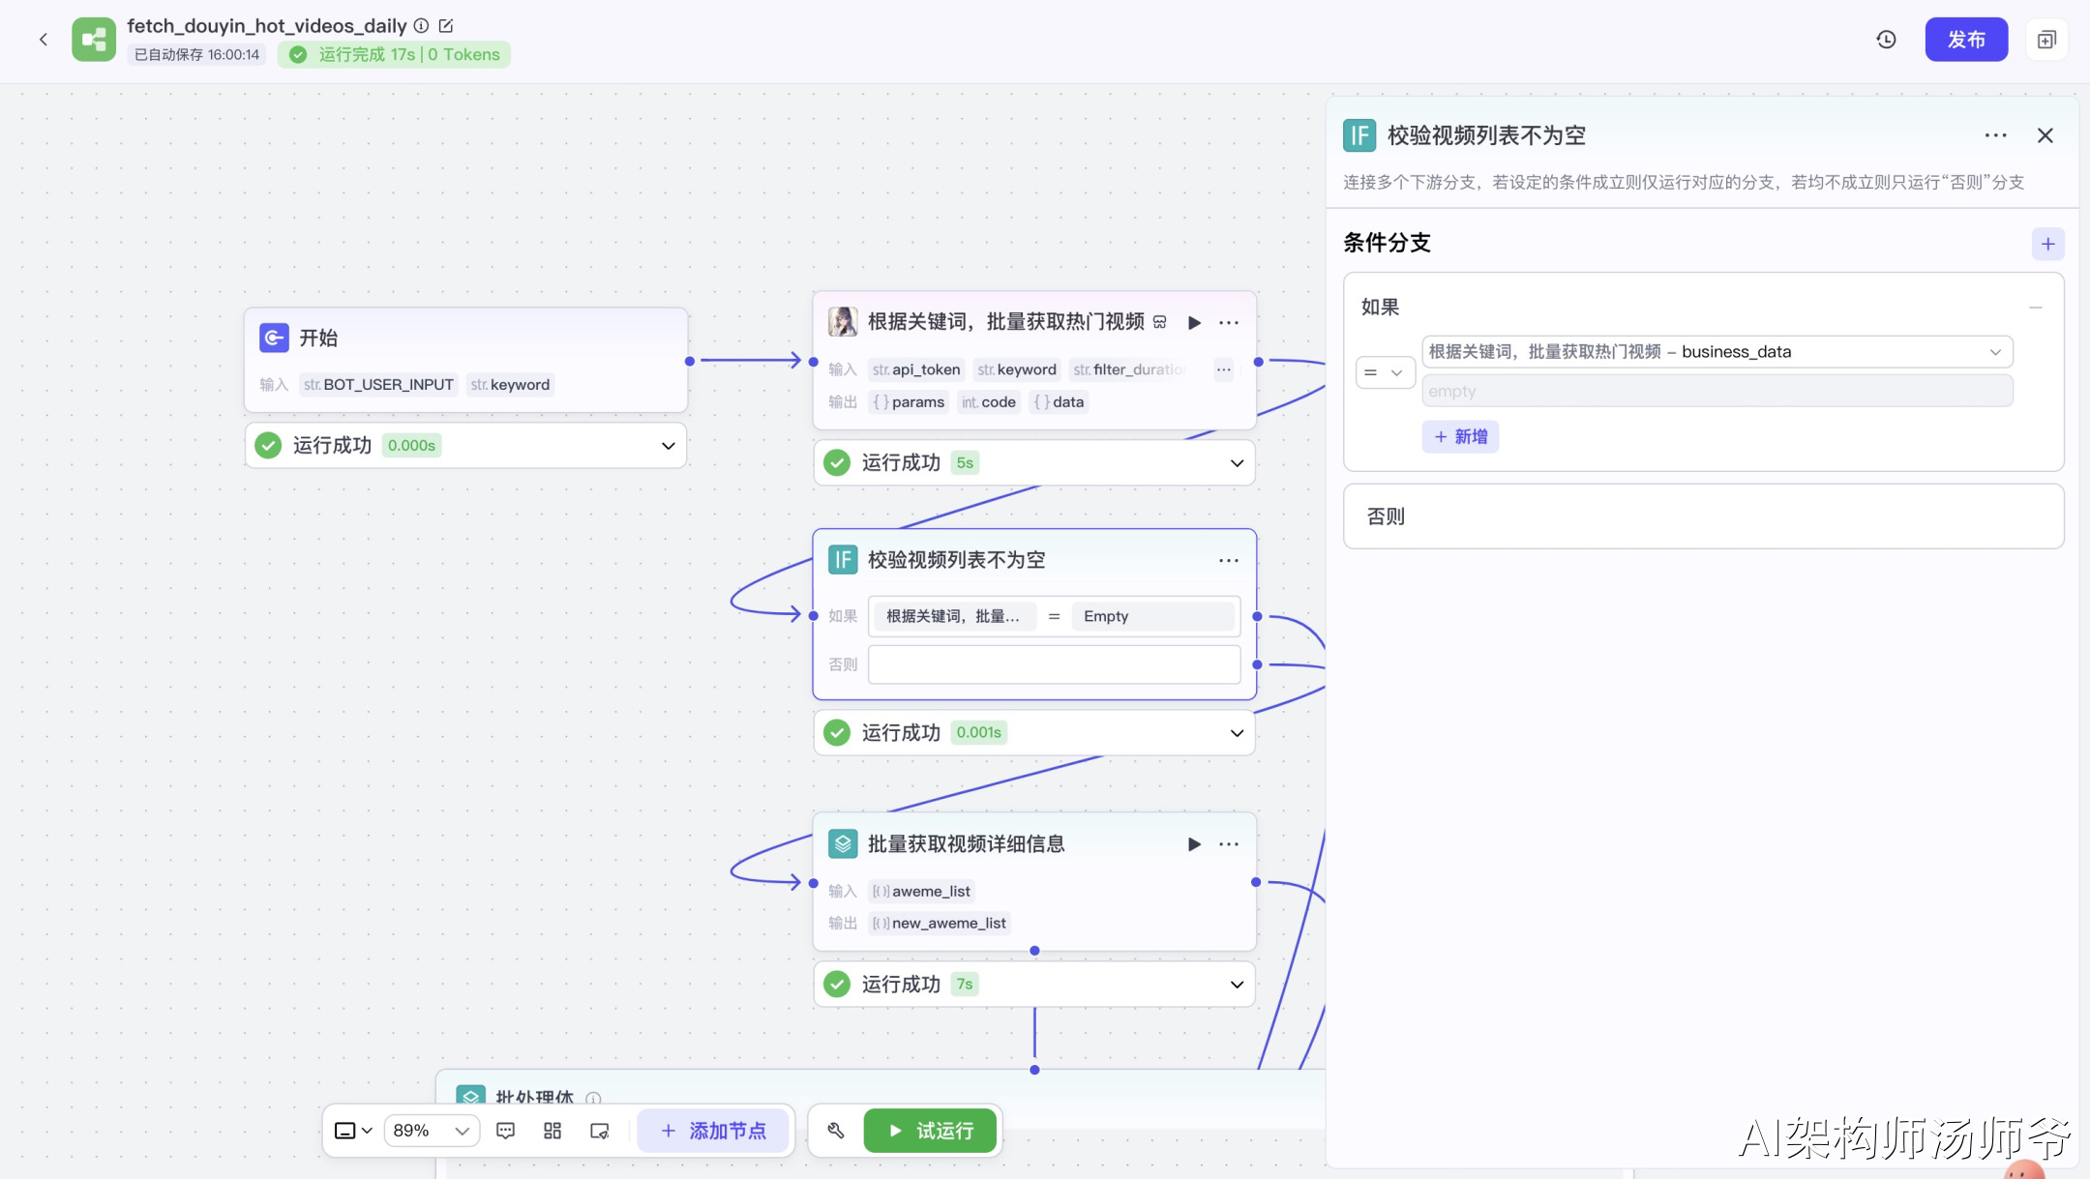This screenshot has width=2090, height=1179.
Task: Click the version history clock icon
Action: coord(1886,40)
